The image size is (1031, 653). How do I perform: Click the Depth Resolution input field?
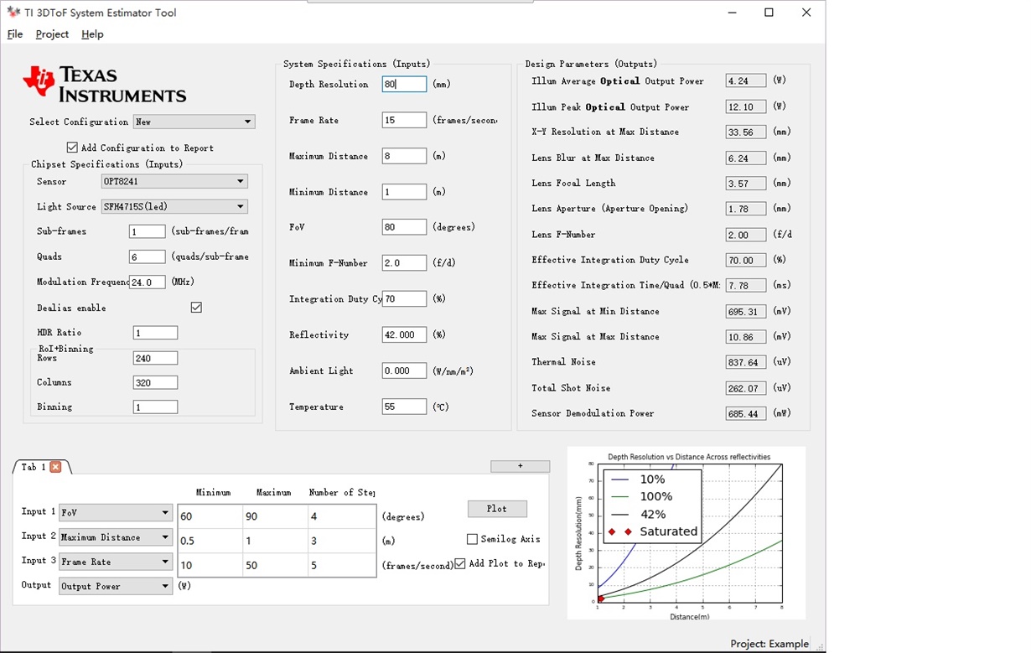point(404,84)
